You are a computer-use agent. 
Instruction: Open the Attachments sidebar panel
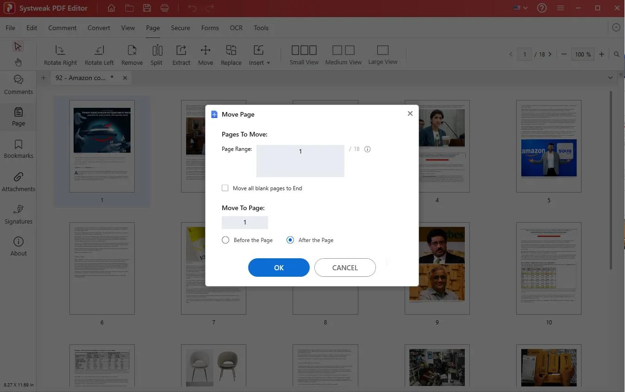19,182
